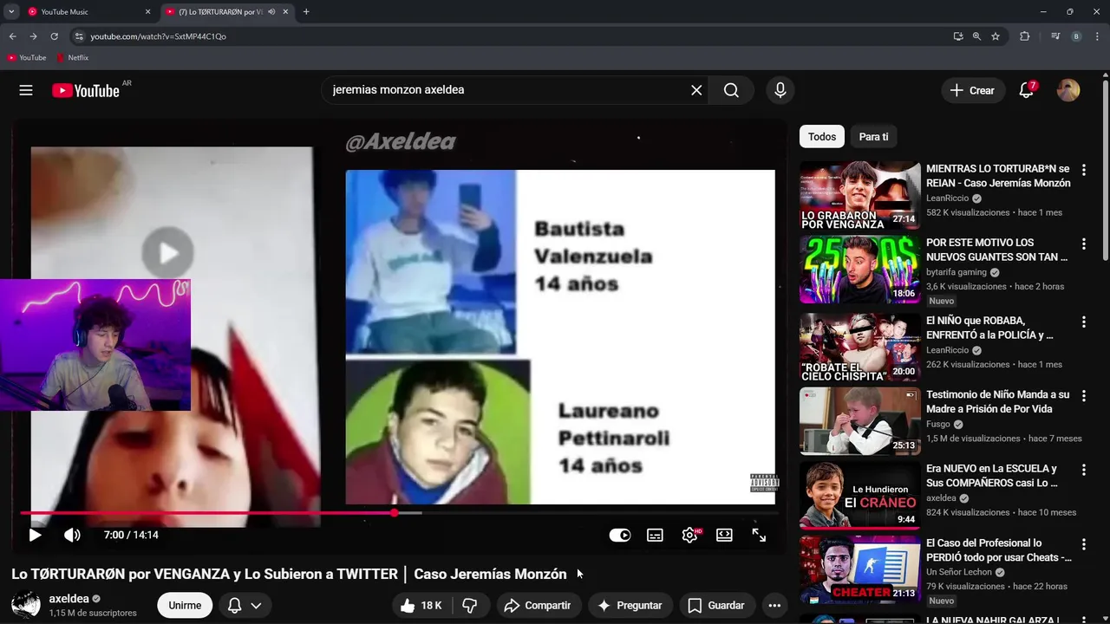Like the video with 18 K likes
The image size is (1110, 624).
tap(421, 606)
